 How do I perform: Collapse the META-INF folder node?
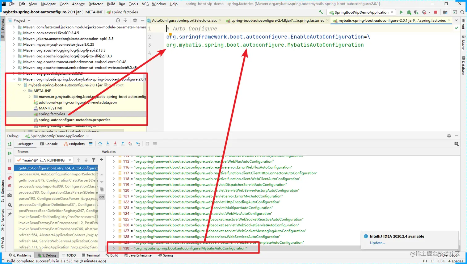(x=25, y=91)
